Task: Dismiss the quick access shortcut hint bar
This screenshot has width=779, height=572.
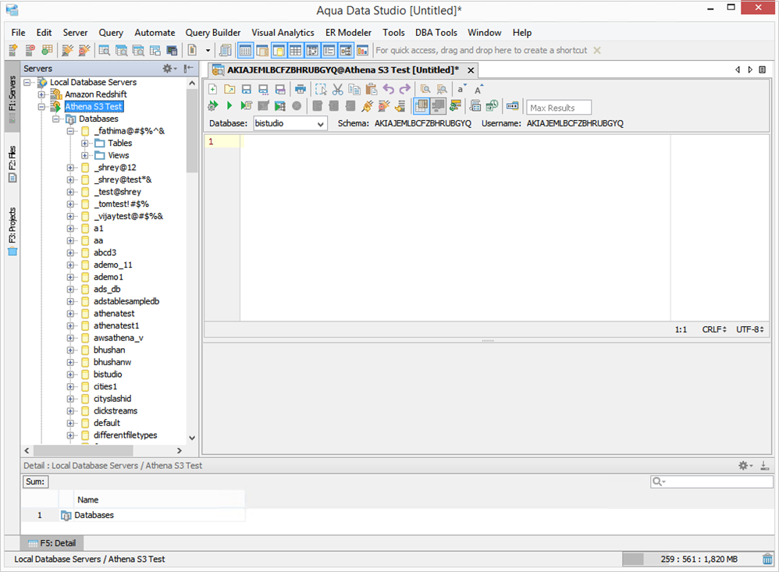Action: [597, 50]
